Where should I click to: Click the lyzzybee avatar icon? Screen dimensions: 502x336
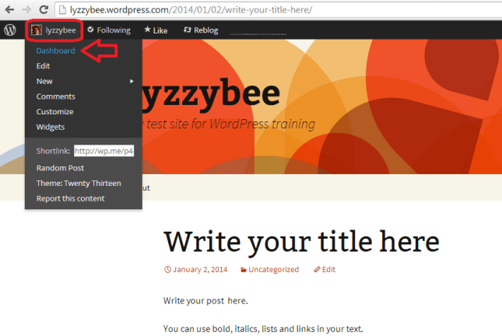[x=37, y=30]
